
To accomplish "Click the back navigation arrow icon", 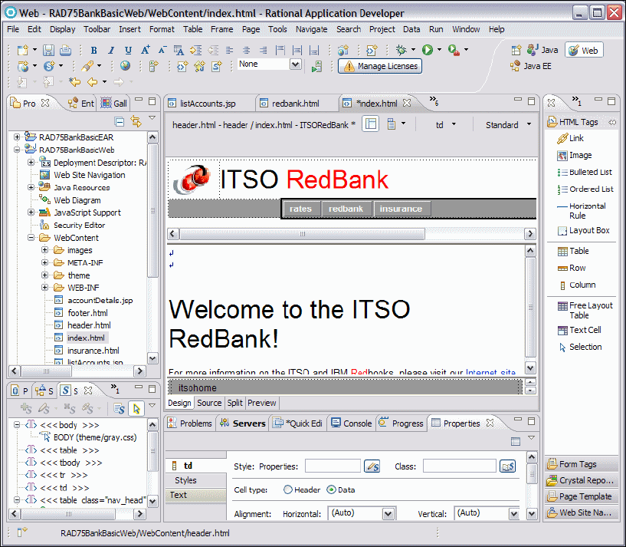I will (92, 82).
